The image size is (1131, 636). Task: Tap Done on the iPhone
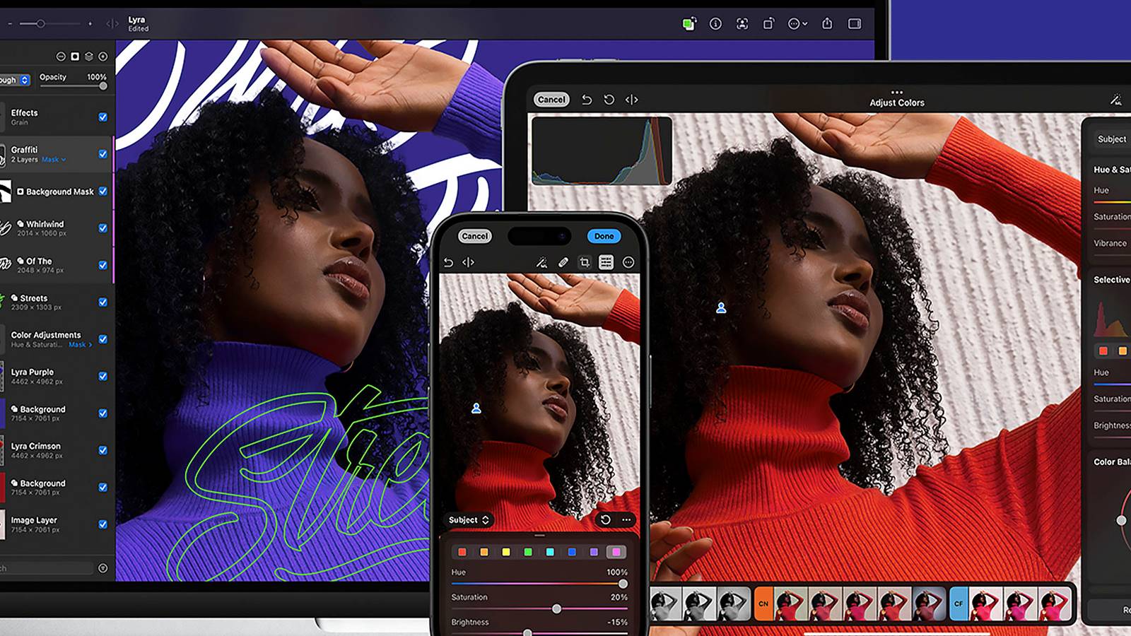click(604, 236)
